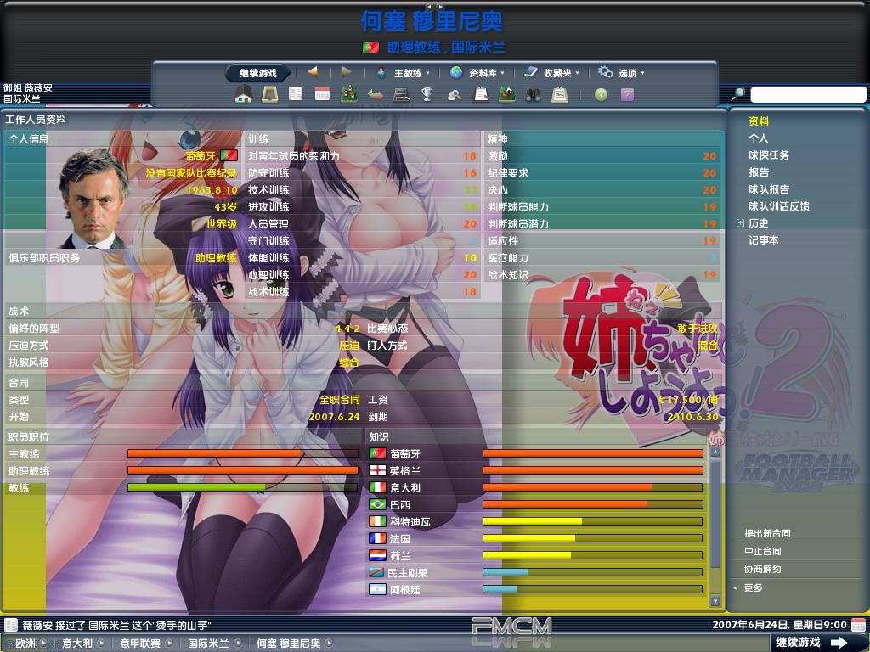870x652 pixels.
Task: Click 提出新合同 action
Action: pyautogui.click(x=767, y=533)
